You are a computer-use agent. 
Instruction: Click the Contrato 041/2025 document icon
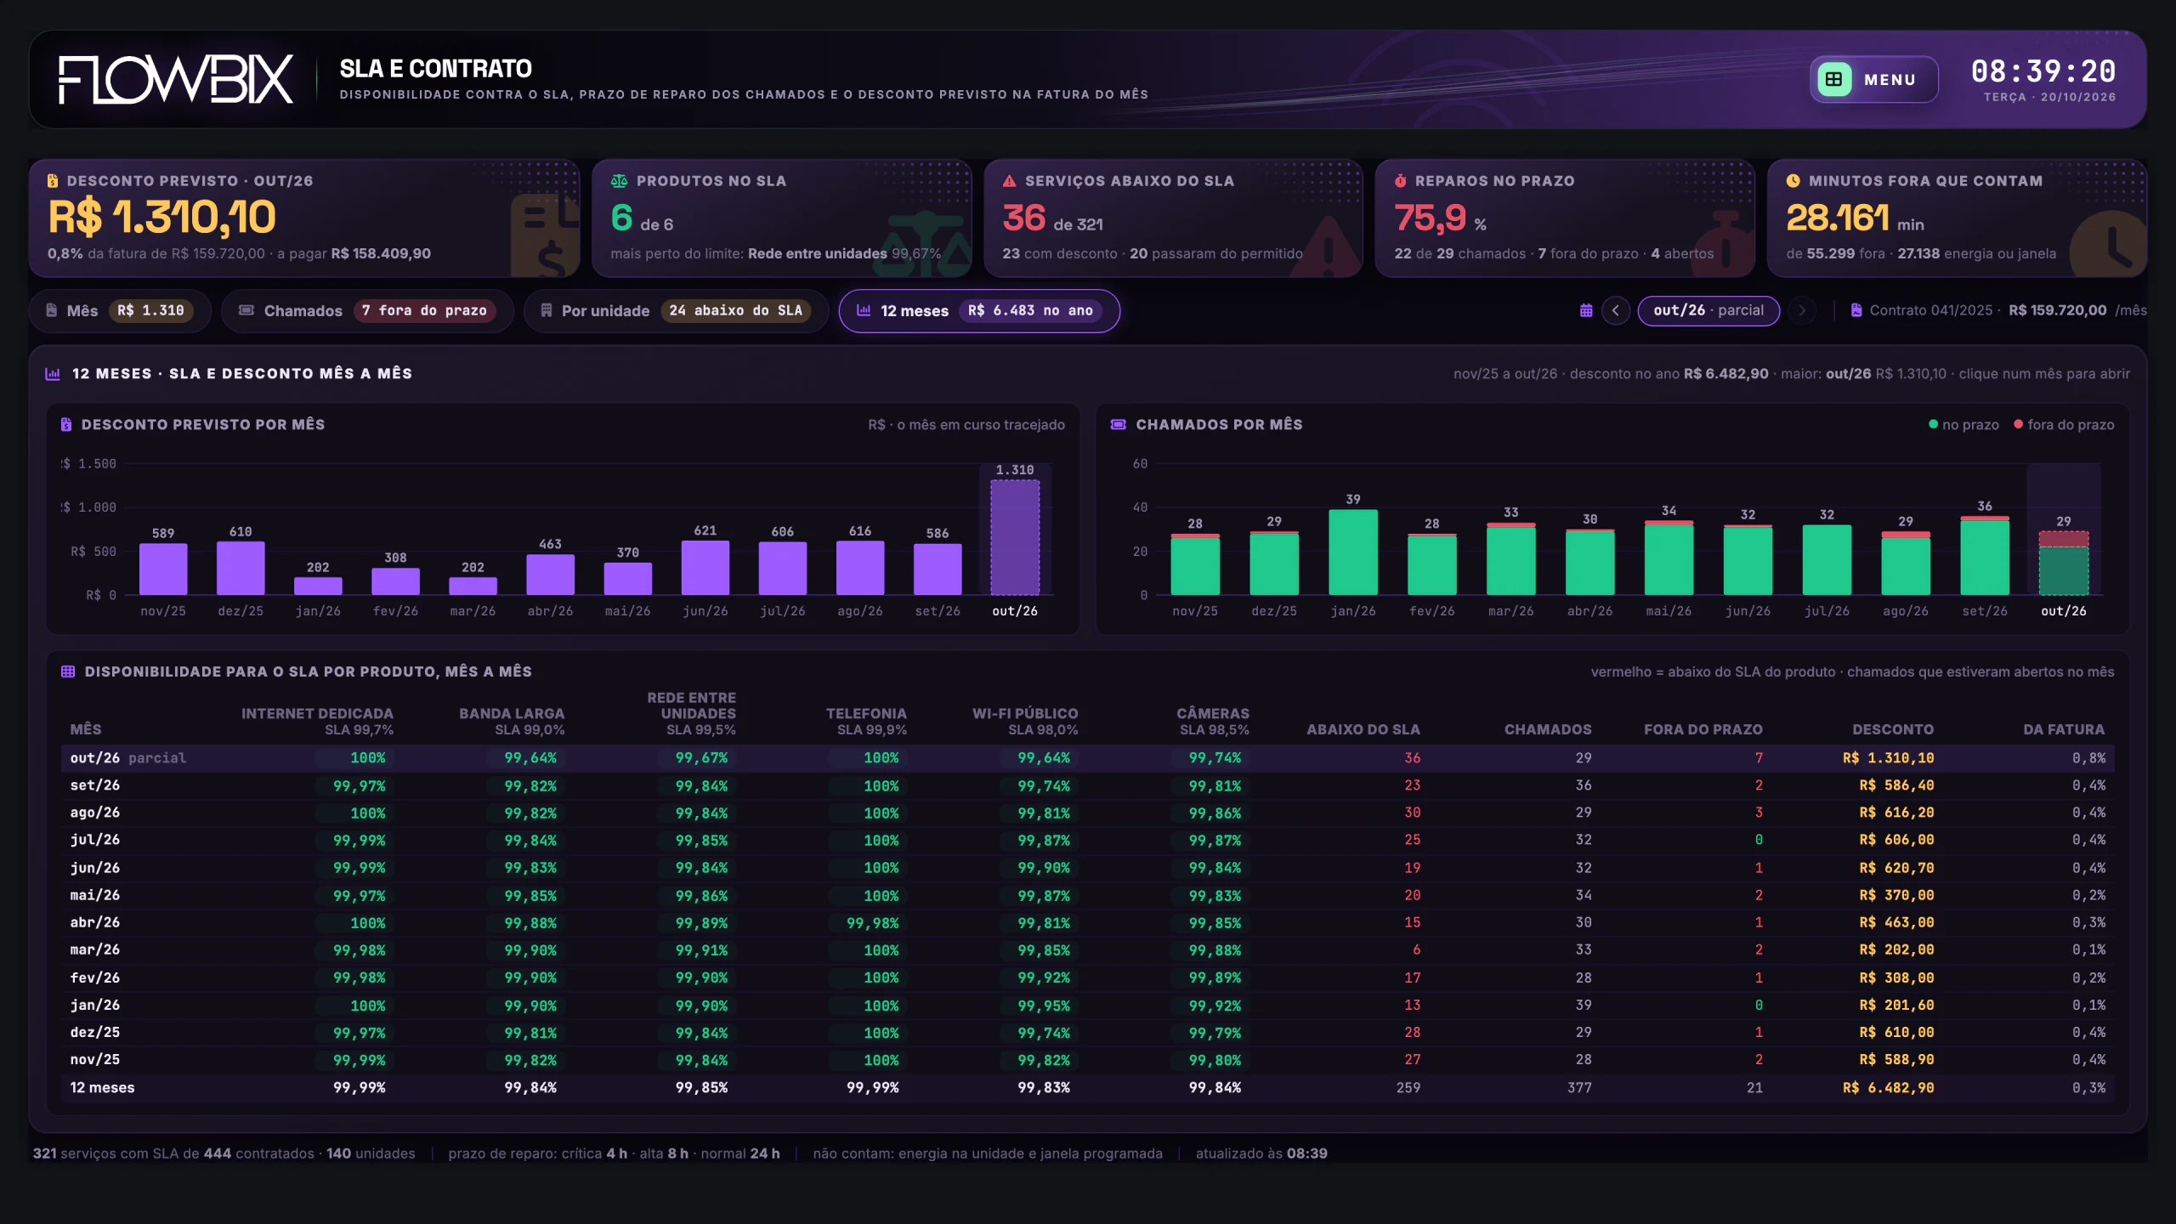pyautogui.click(x=1856, y=310)
